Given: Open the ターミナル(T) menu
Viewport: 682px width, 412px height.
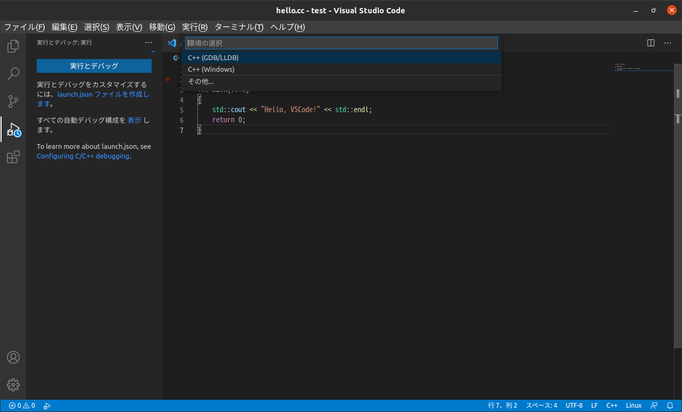Looking at the screenshot, I should point(239,27).
